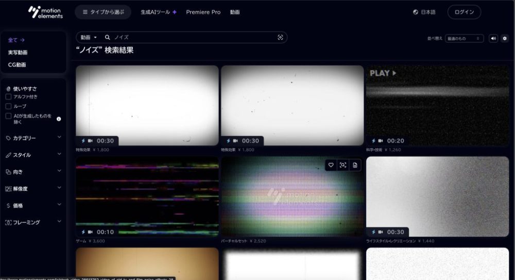
Task: Add the hovered glitch video to favorites with the heart icon
Action: pos(331,165)
